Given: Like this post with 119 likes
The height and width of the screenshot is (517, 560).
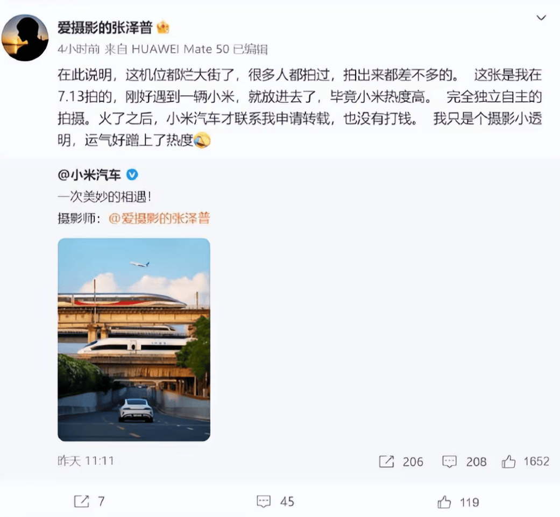Looking at the screenshot, I should pyautogui.click(x=444, y=502).
